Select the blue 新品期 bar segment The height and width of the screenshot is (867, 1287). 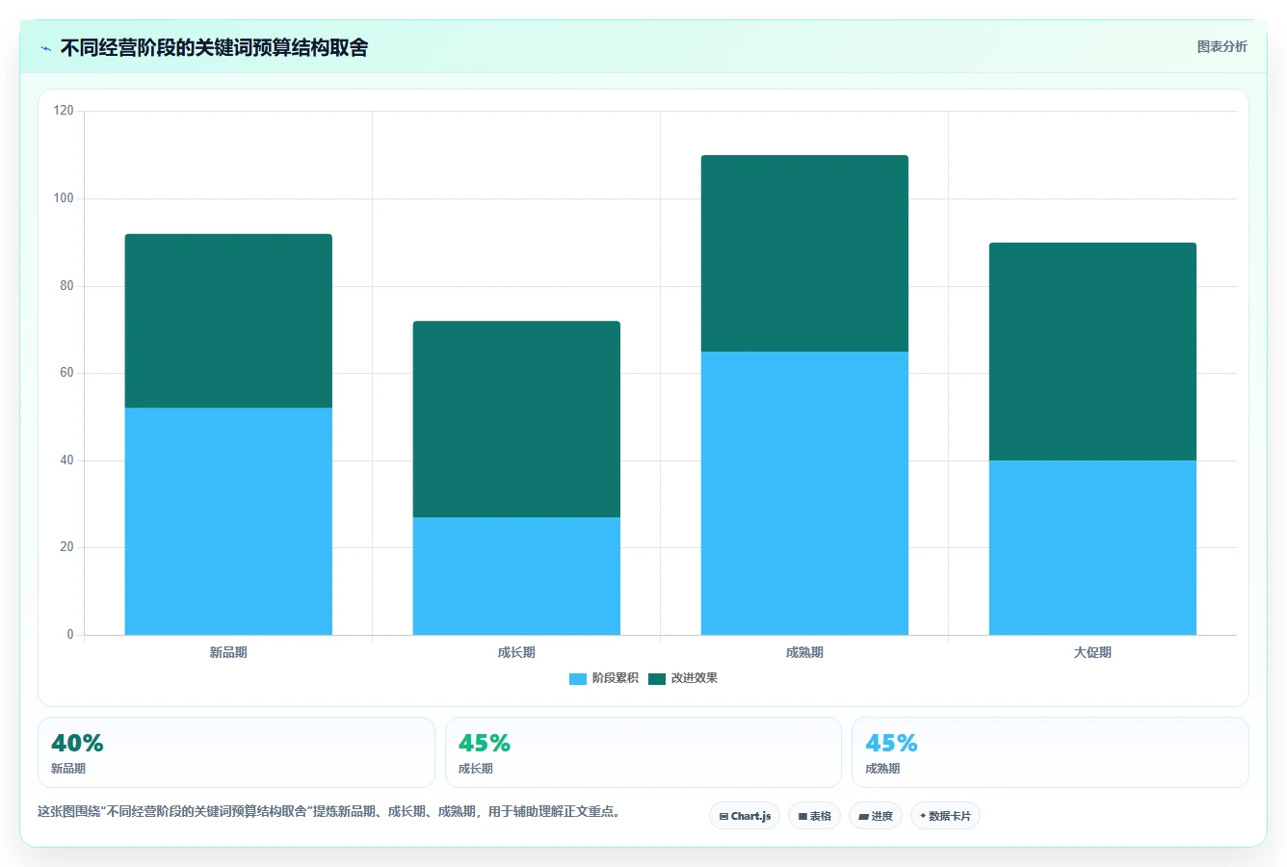(x=228, y=521)
